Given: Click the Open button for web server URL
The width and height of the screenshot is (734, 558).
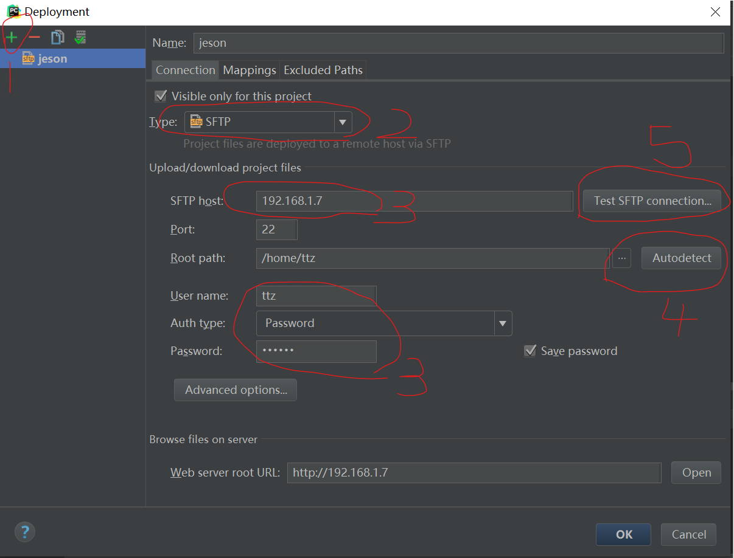Looking at the screenshot, I should click(696, 472).
